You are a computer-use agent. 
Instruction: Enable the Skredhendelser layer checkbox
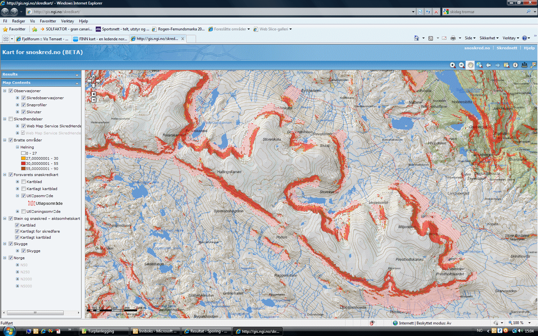tap(11, 119)
